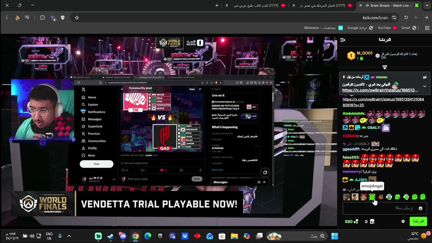Open Windows Start menu
432x243 pixels.
[x=334, y=236]
